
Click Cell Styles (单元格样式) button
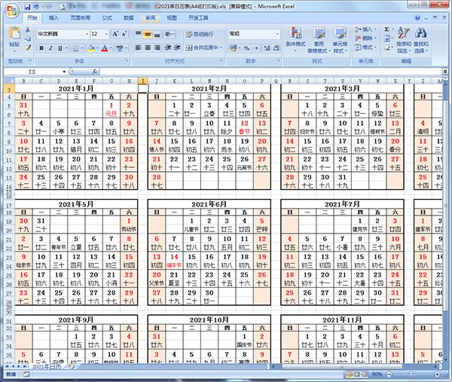point(341,40)
